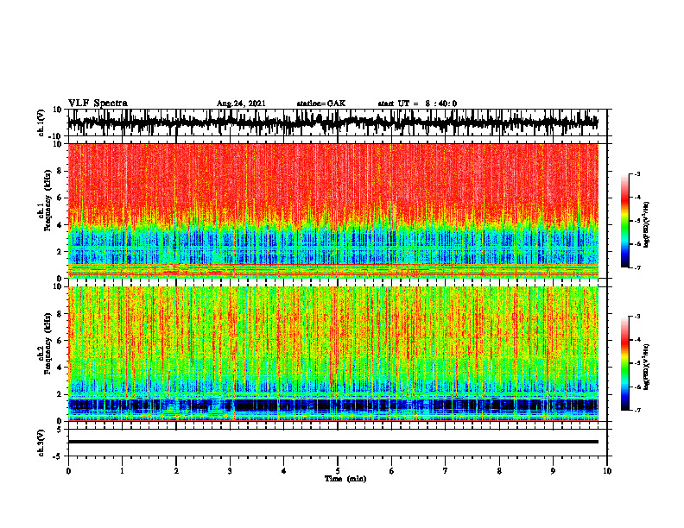Click the time axis tick label "0"
This screenshot has height=528, width=684.
click(x=68, y=471)
